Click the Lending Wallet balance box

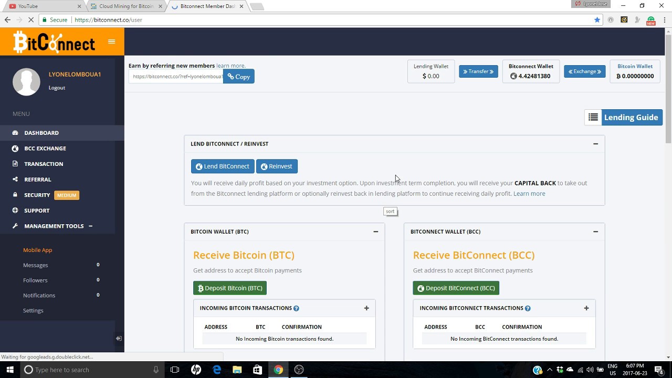(x=430, y=71)
